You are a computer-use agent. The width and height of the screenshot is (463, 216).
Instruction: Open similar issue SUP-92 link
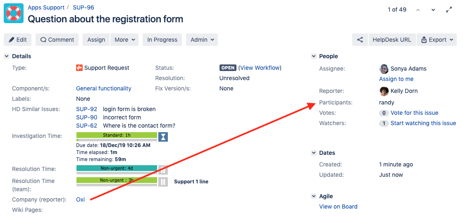(x=86, y=109)
